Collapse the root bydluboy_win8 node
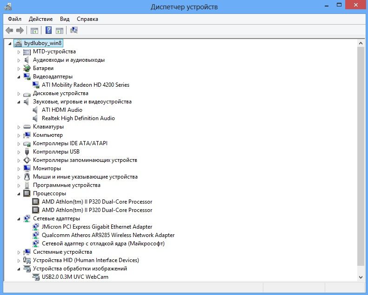Viewport: 368px width, 295px height. tap(10, 44)
